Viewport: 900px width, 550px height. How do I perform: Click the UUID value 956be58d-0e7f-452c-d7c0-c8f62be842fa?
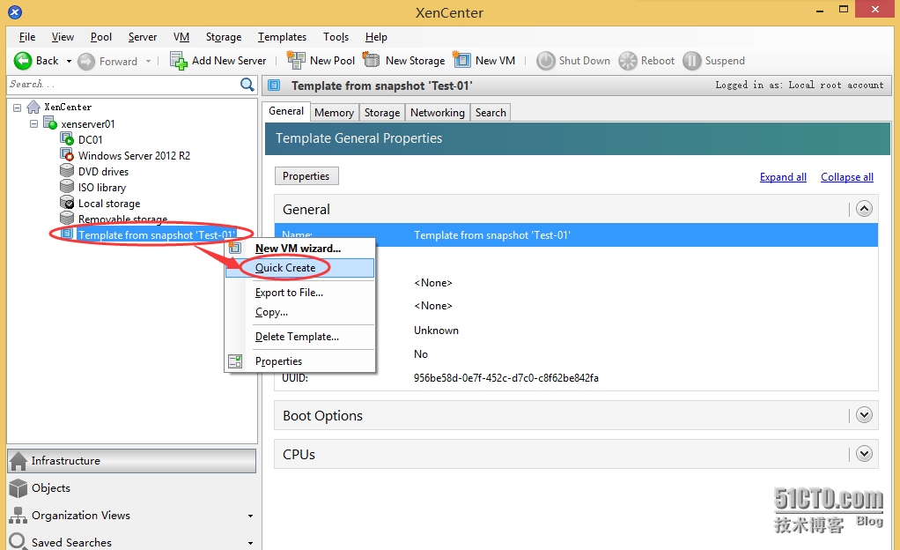point(505,378)
